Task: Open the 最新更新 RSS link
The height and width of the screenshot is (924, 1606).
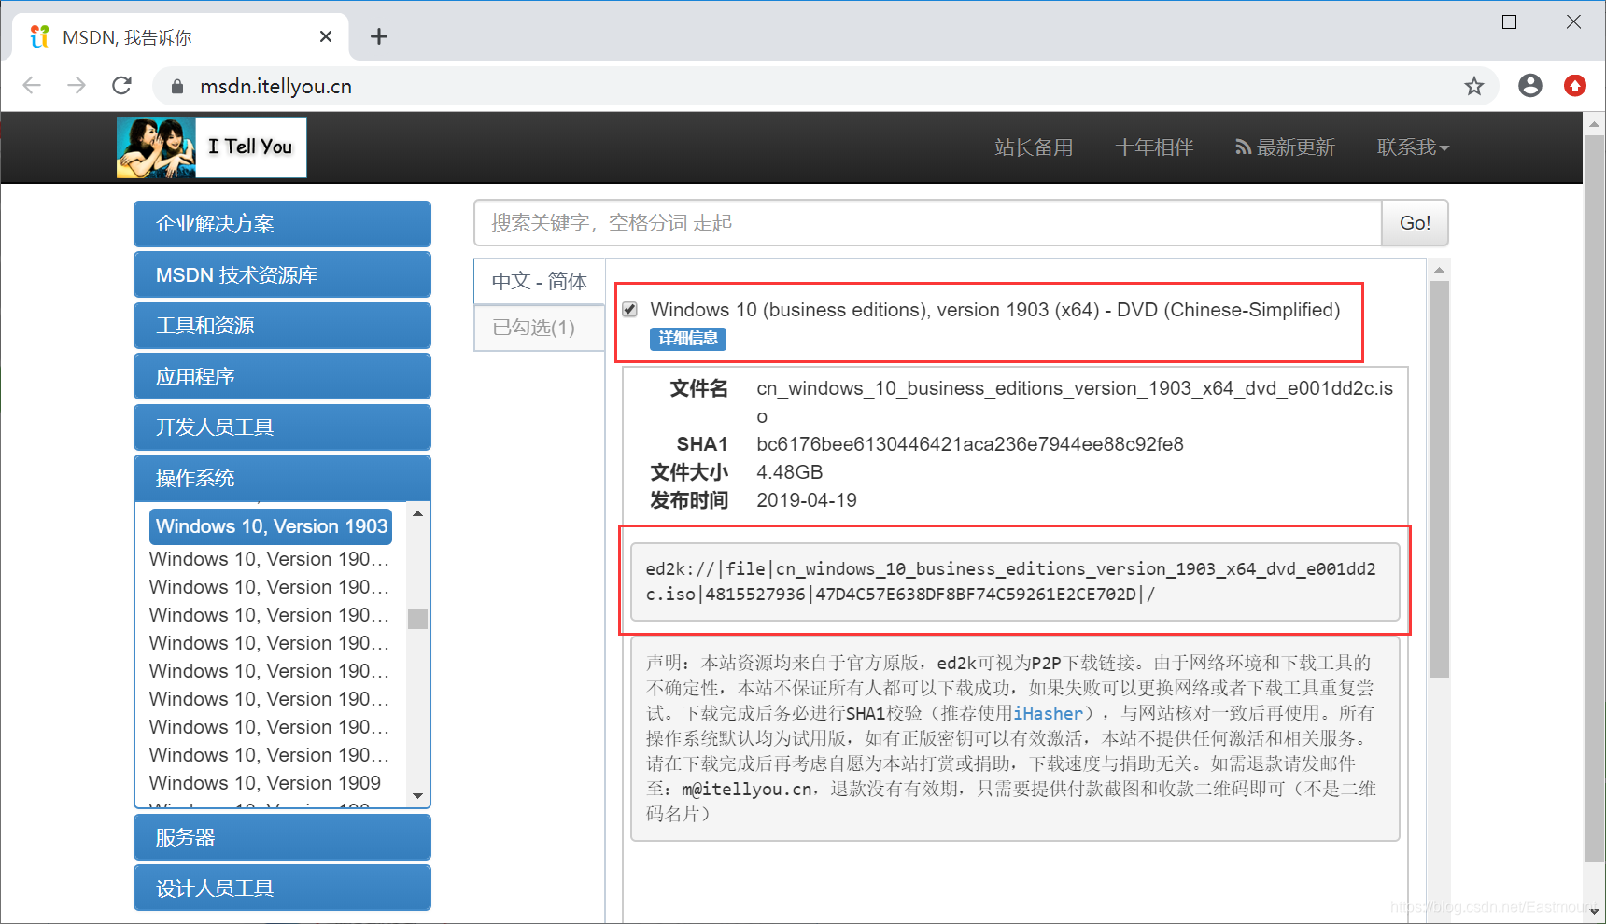Action: 1285,147
